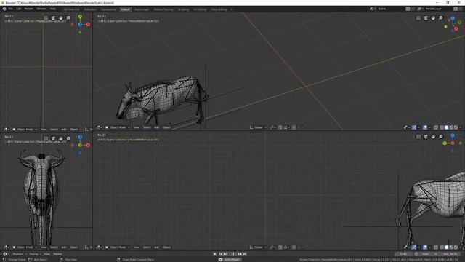Toggle proportional editing in perspective viewport header
Viewport: 465px width, 262px height.
294,127
